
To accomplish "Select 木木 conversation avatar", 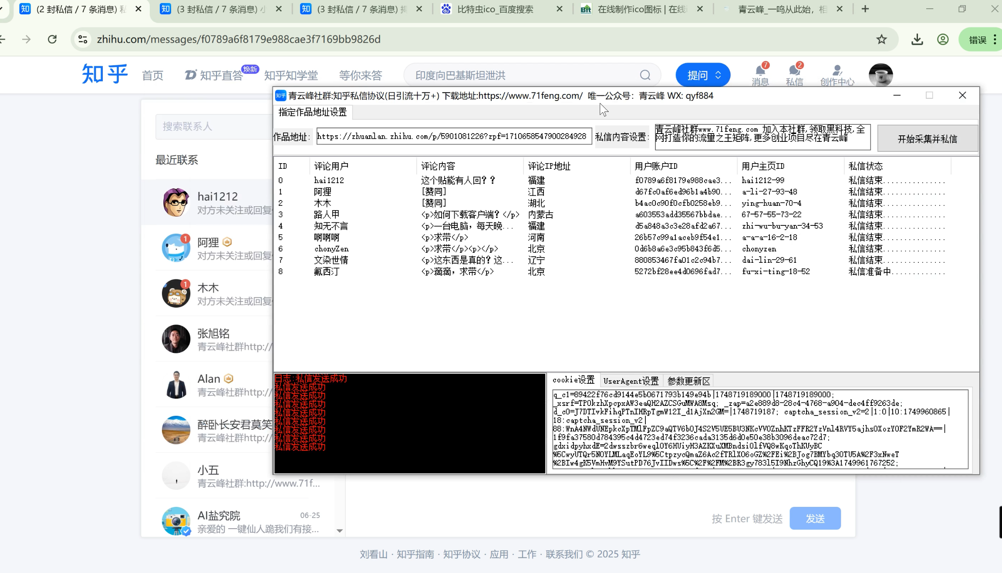I will coord(176,294).
